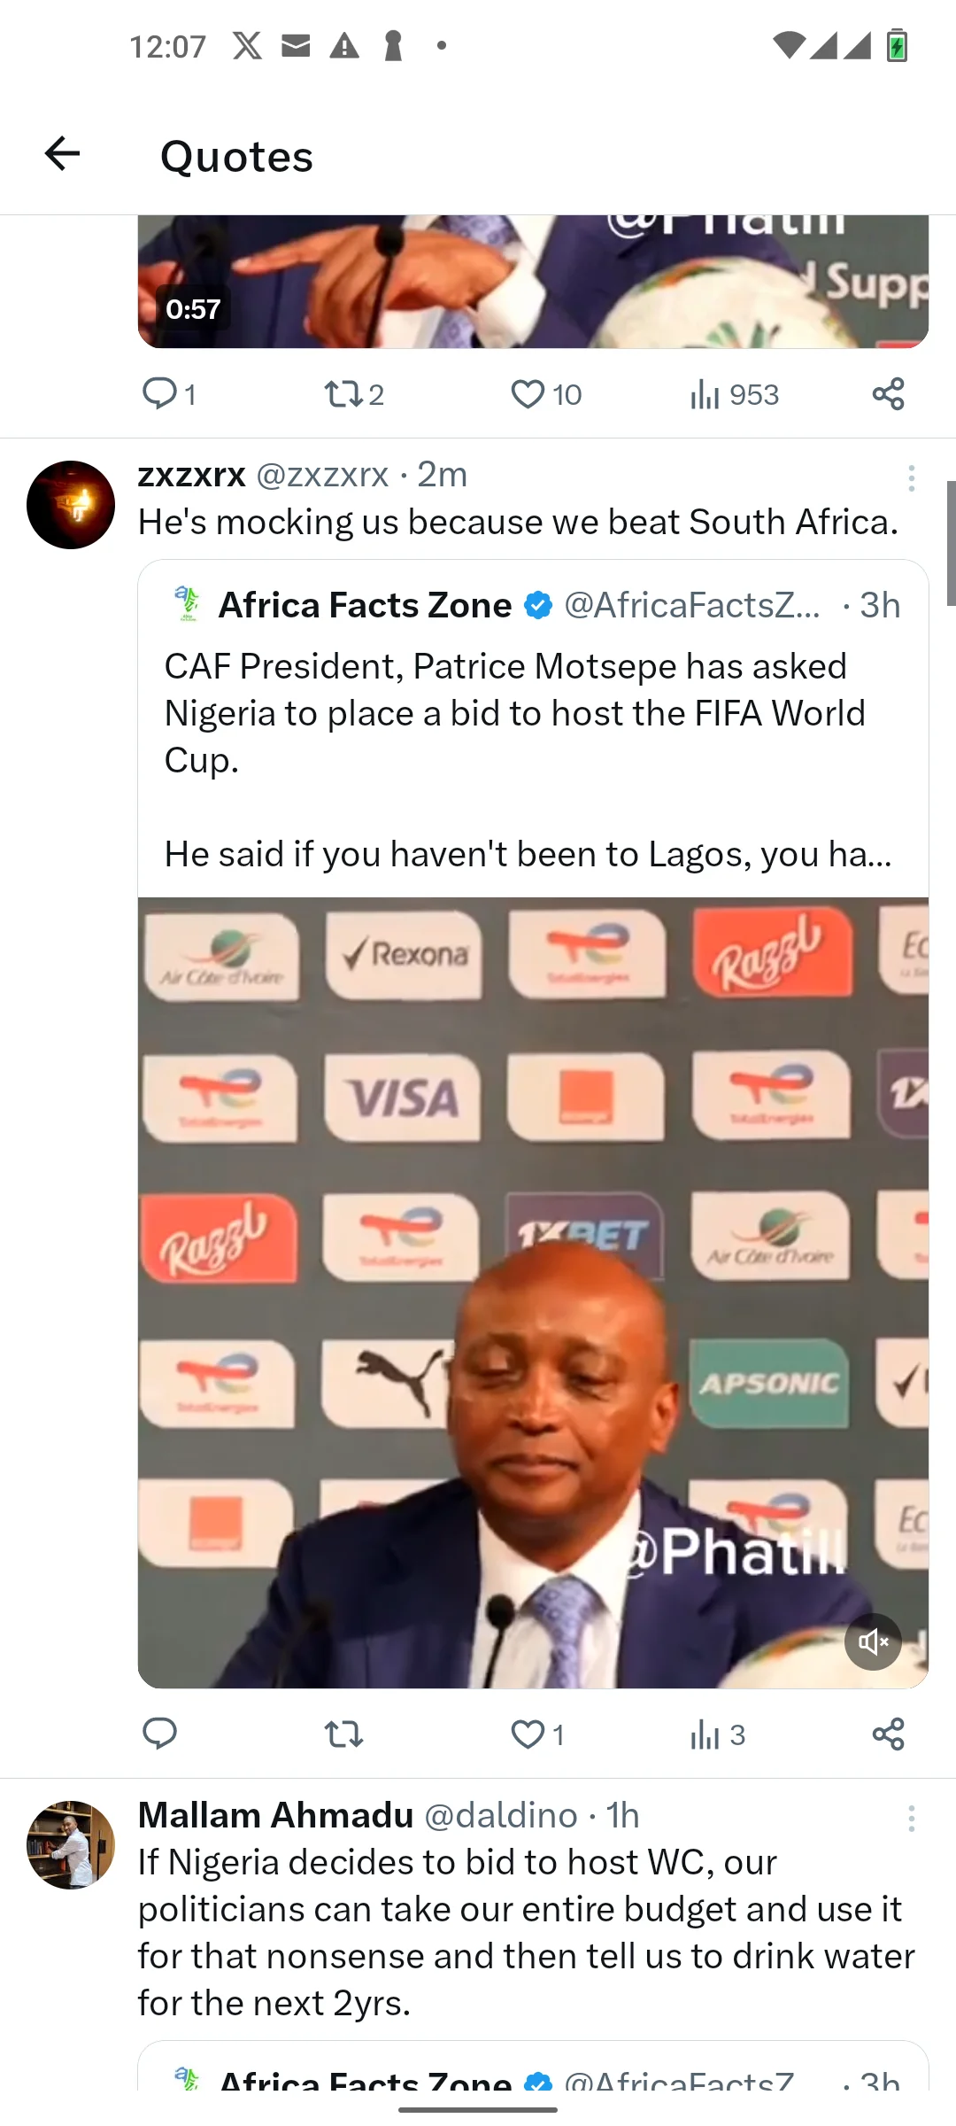Tap the back arrow in Quotes header
The image size is (956, 2126).
point(62,154)
